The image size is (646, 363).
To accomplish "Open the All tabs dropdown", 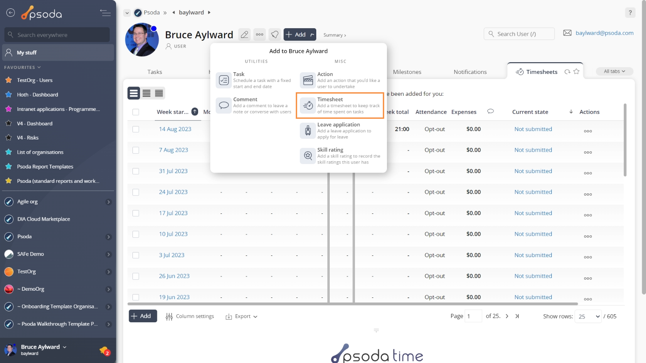I will [614, 71].
